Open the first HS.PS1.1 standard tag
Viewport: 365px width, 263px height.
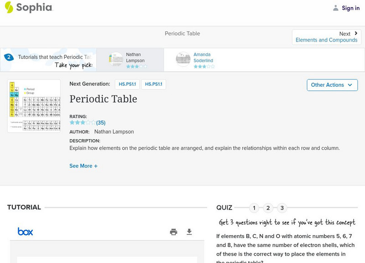tap(127, 84)
